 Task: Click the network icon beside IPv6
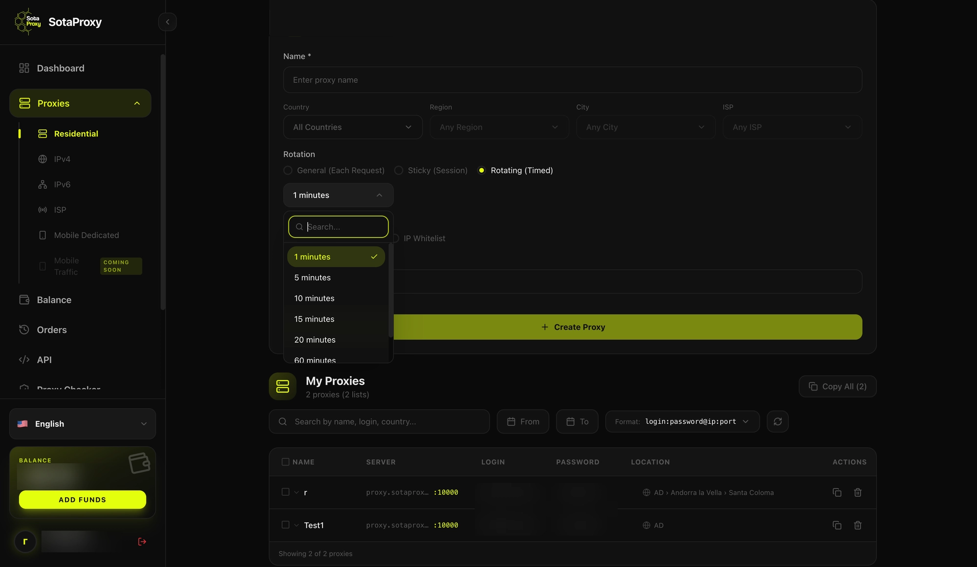pos(42,185)
